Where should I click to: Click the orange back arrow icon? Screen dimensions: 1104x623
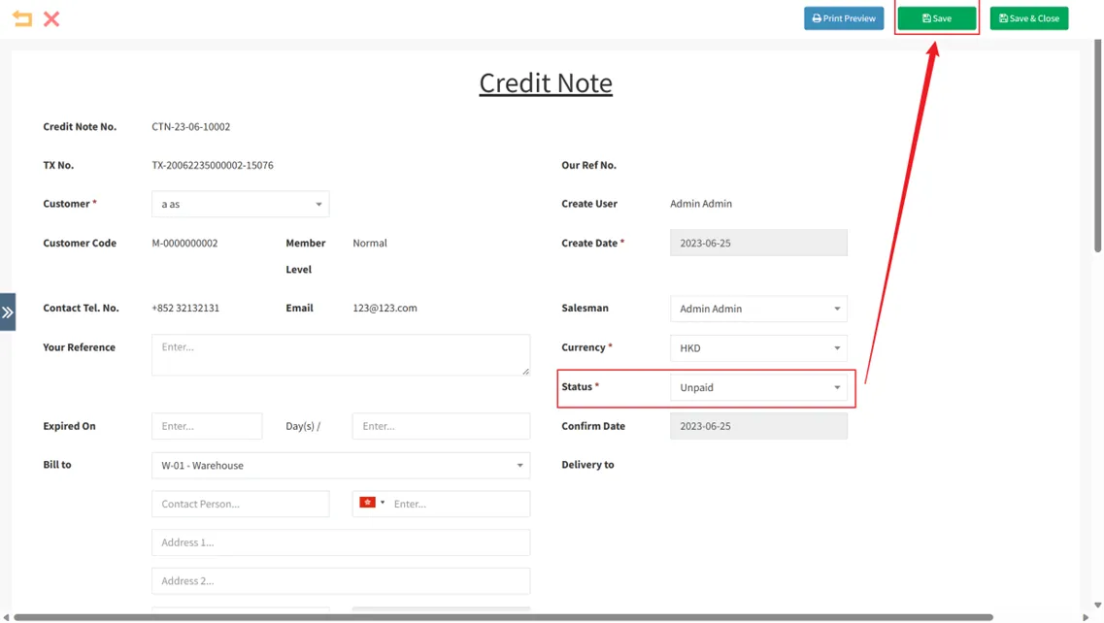[x=21, y=18]
